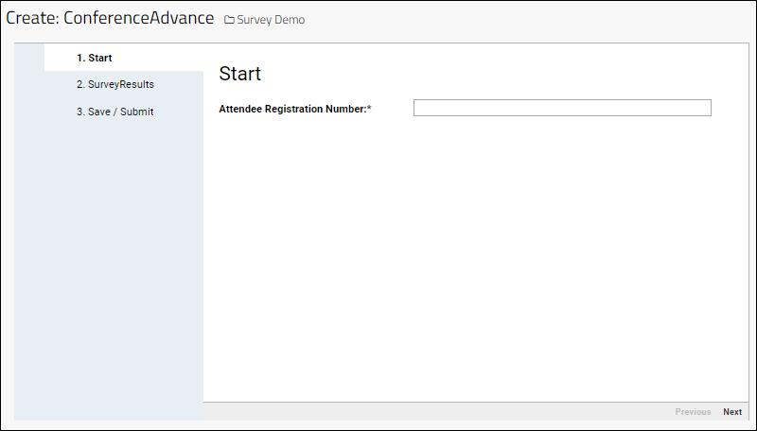Open the Survey Demo folder link
Viewport: 757px width, 431px height.
point(271,20)
